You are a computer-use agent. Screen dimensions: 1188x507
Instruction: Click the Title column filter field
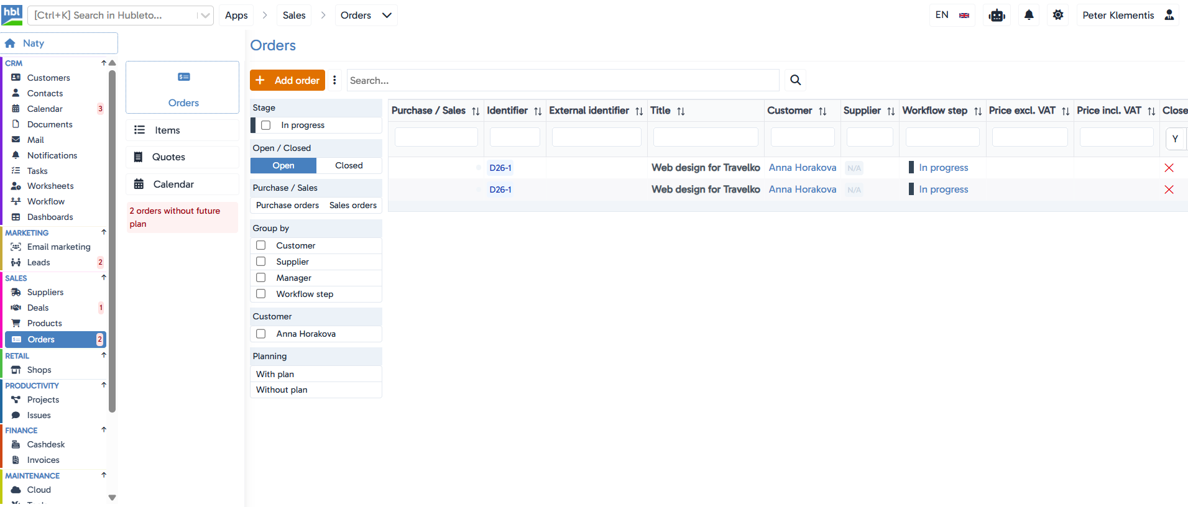click(x=706, y=137)
